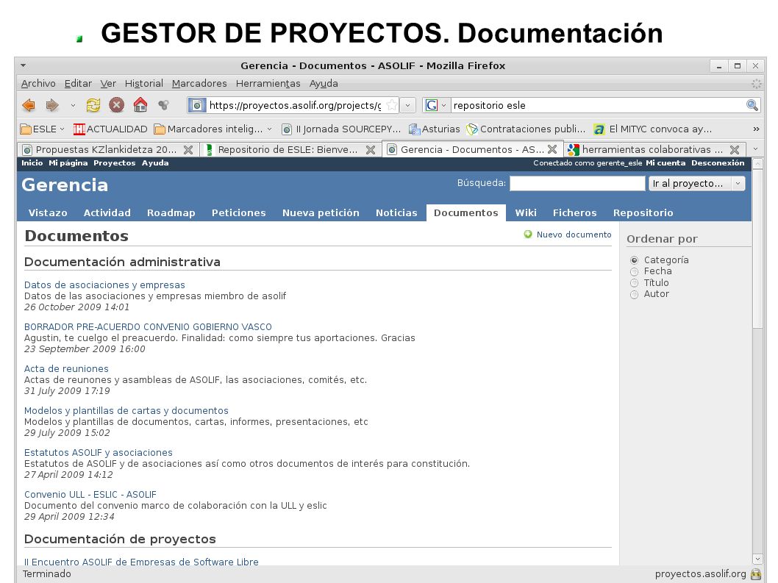Reload the page with the refresh icon
This screenshot has height=583, width=778.
(93, 105)
